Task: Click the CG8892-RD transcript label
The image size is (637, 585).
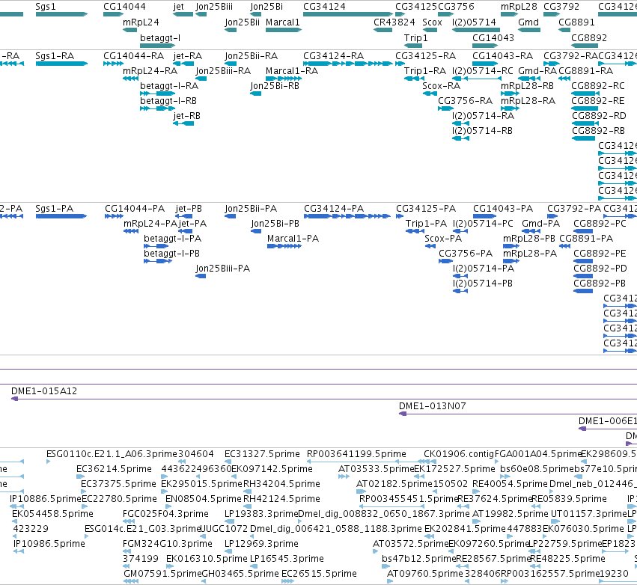Action: coord(600,116)
